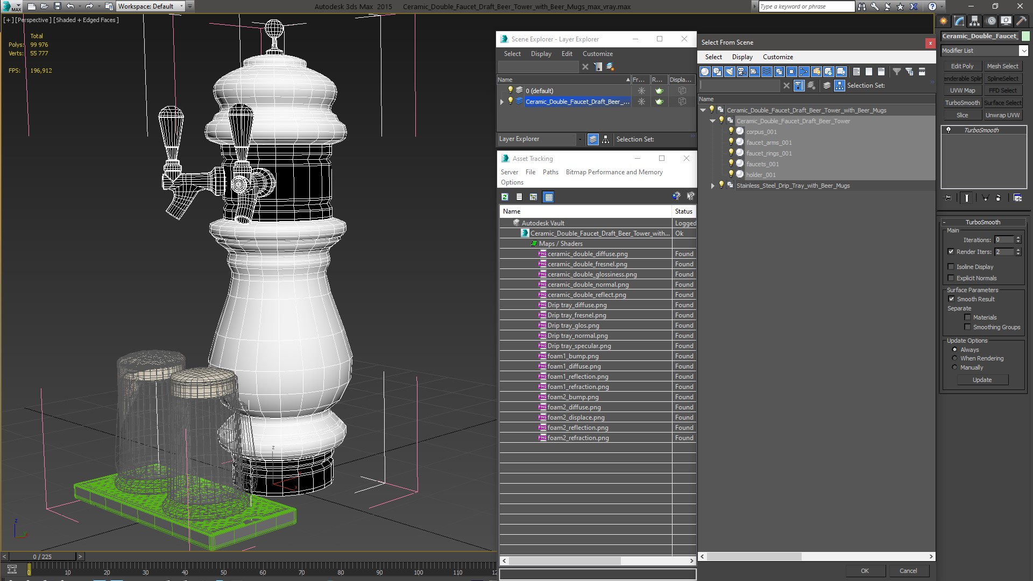Click Cancel in Select From Scene dialog
Viewport: 1033px width, 581px height.
(908, 571)
